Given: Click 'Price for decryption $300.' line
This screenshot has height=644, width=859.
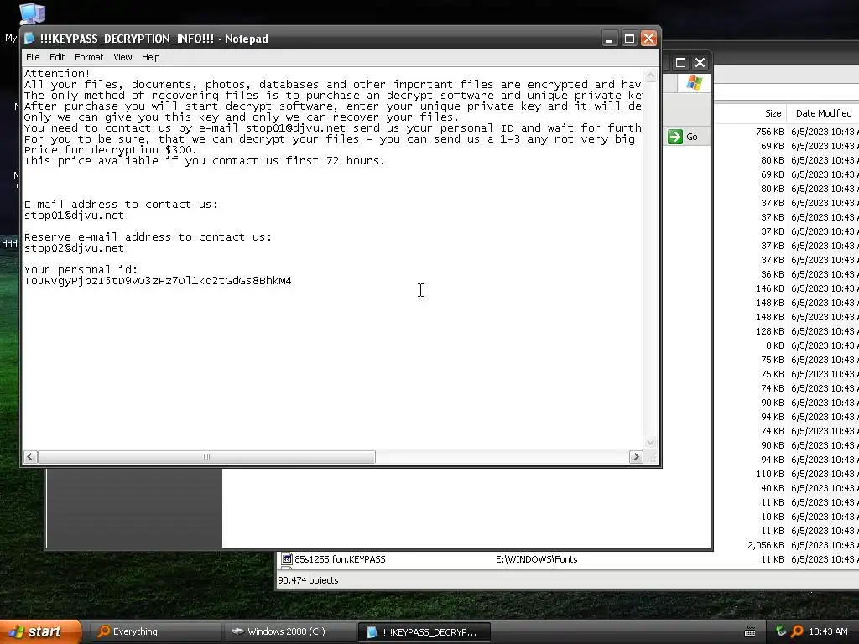Looking at the screenshot, I should (110, 149).
